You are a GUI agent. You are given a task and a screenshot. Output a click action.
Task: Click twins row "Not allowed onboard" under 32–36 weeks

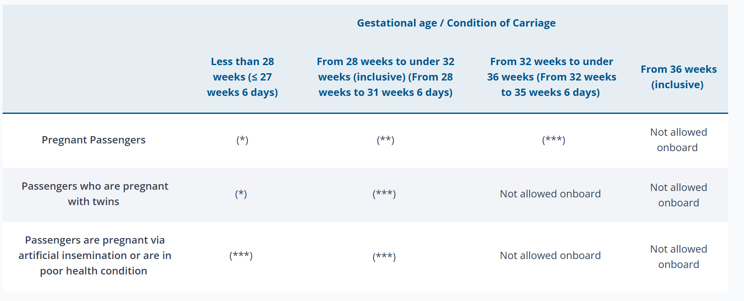tap(550, 194)
